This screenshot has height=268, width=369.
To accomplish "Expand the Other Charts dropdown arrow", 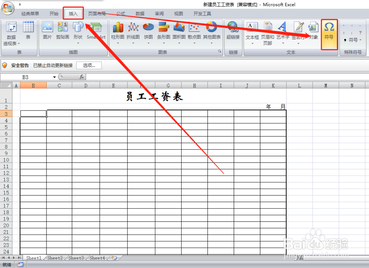I will (211, 43).
